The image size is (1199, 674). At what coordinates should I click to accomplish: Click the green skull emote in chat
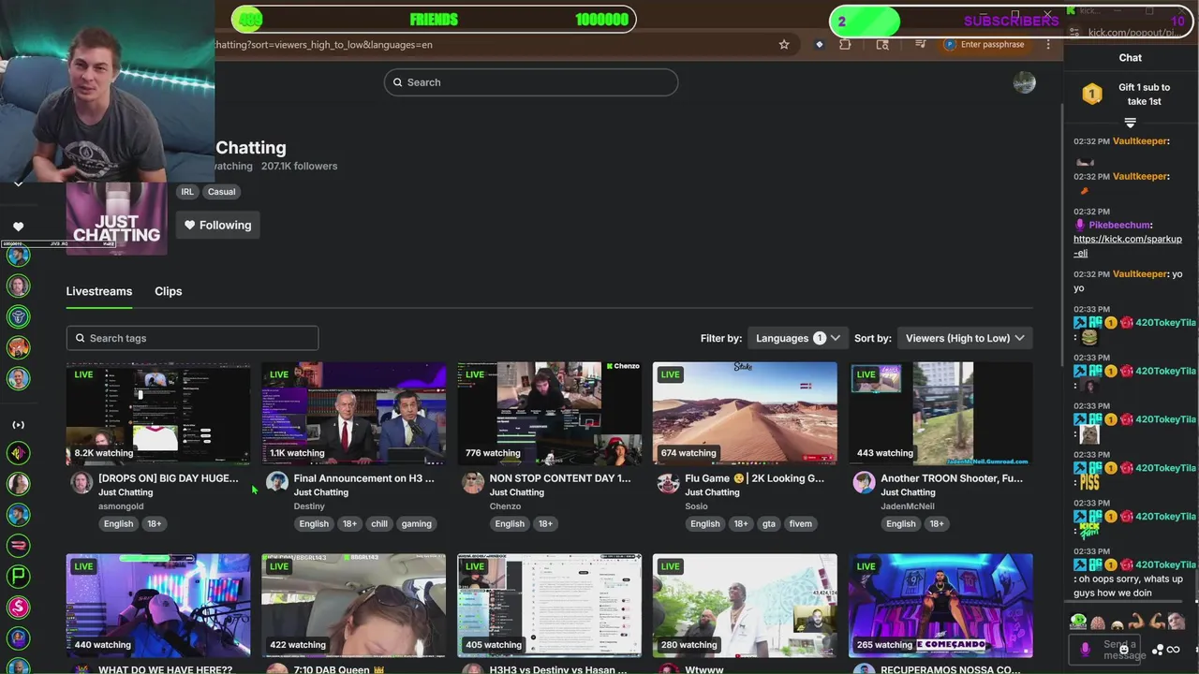pos(1079,622)
